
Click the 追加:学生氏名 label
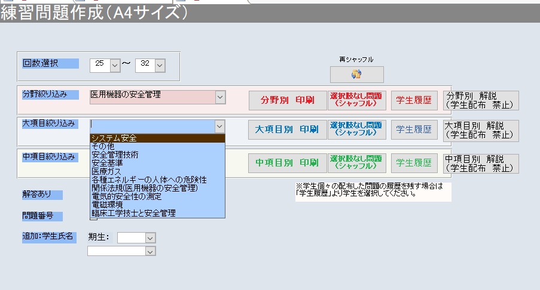(49, 237)
